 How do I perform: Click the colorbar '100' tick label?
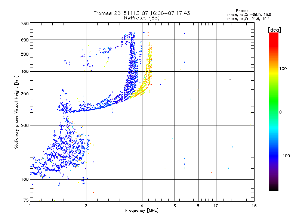[283, 69]
